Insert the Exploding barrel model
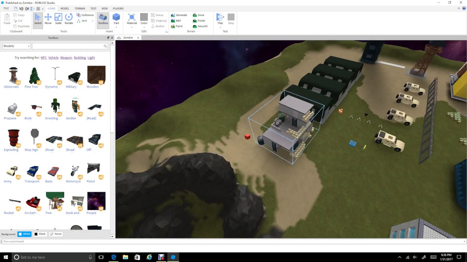Screen dimensions: 467x262 [13, 140]
